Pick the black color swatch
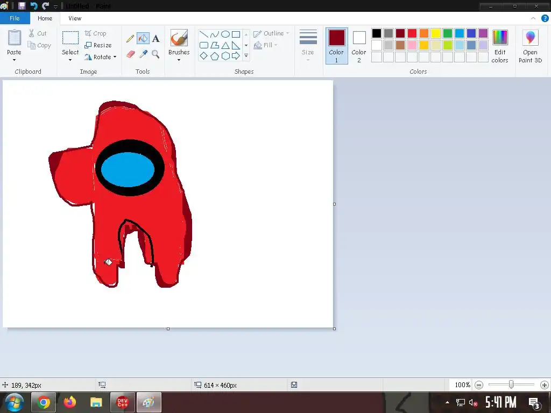The image size is (551, 413). (376, 33)
